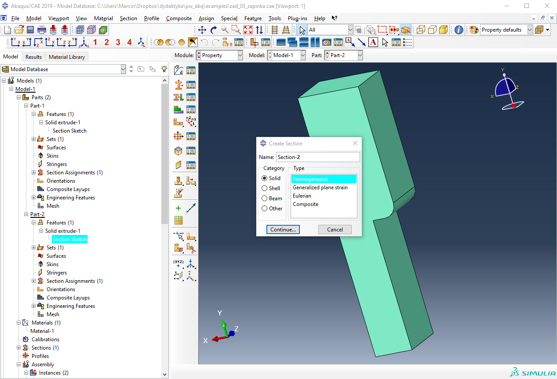
Task: Select the Pan View tool
Action: [x=202, y=30]
